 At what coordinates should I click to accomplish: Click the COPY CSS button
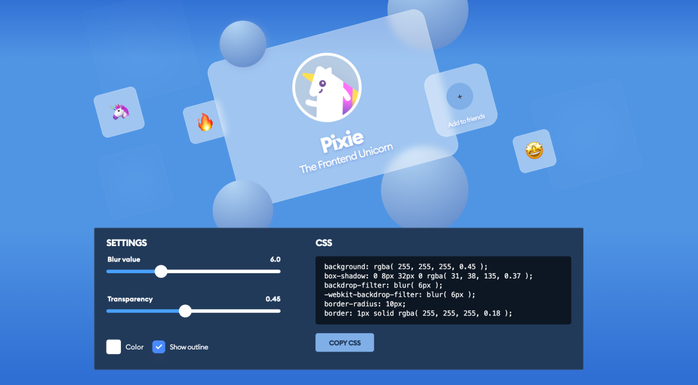(x=344, y=343)
